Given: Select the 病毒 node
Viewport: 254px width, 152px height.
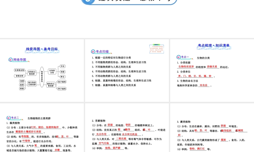Looking at the screenshot, I should [x=22, y=88].
